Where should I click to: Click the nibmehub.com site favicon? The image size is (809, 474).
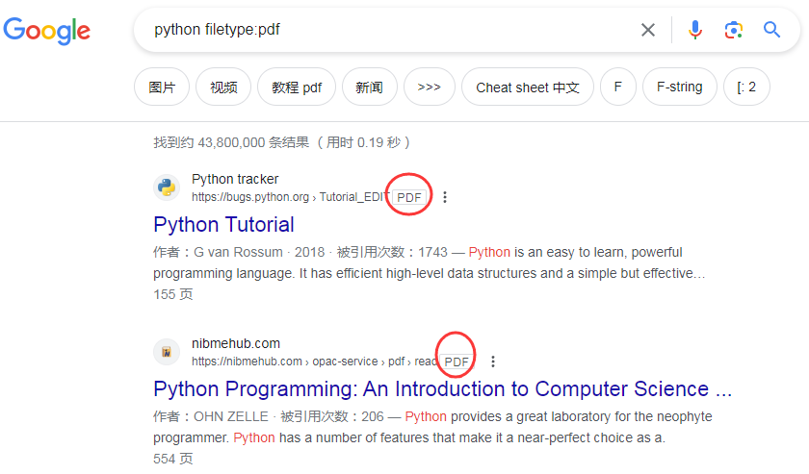coord(167,353)
